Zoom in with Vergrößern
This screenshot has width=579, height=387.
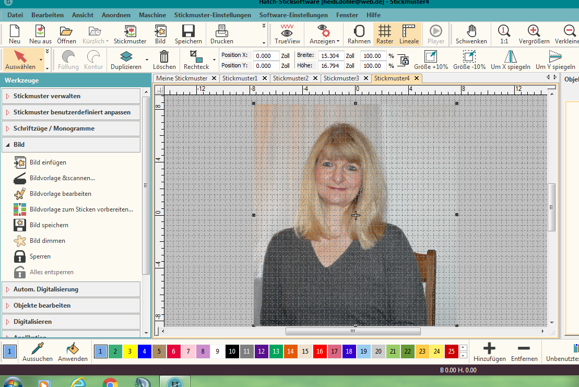coord(534,34)
